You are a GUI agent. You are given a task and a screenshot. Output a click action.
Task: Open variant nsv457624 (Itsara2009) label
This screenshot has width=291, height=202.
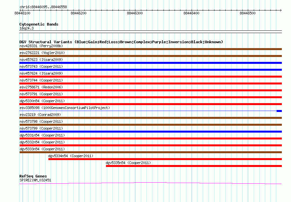pos(41,73)
